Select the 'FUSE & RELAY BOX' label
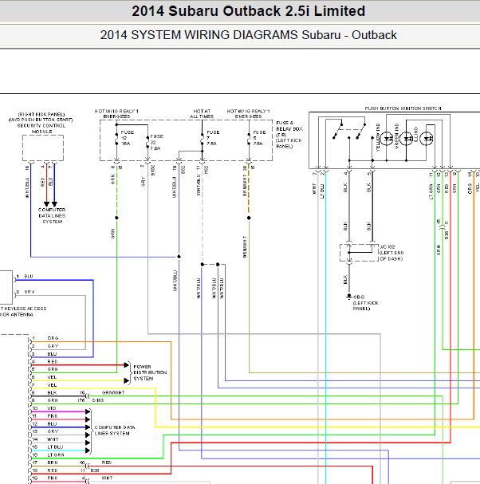The width and height of the screenshot is (480, 484). [289, 126]
